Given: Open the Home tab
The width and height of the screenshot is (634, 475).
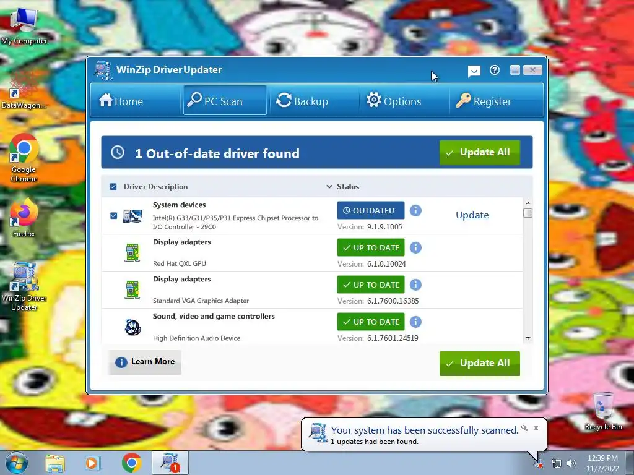Looking at the screenshot, I should [x=121, y=101].
